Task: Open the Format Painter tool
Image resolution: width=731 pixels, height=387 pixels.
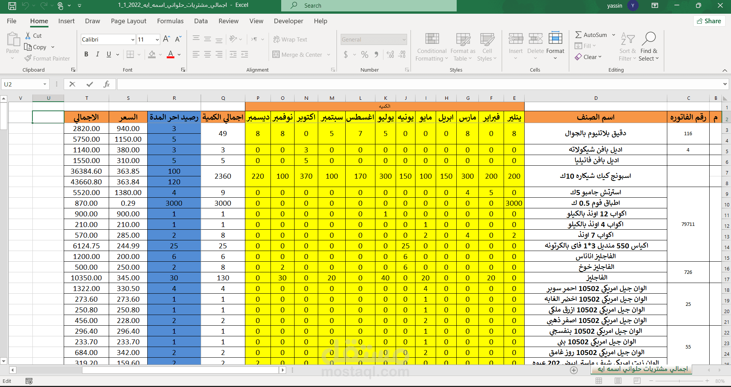Action: (x=47, y=58)
